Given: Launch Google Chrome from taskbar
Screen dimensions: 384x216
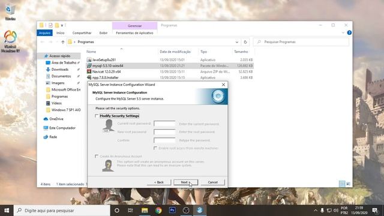Looking at the screenshot, I should click(158, 211).
